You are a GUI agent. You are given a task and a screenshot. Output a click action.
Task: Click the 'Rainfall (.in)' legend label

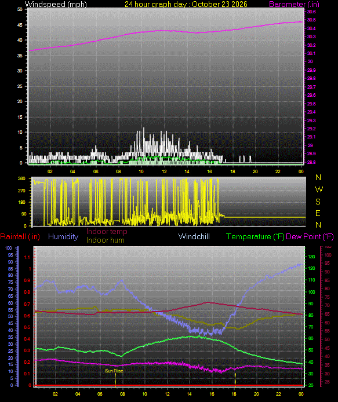[20, 236]
